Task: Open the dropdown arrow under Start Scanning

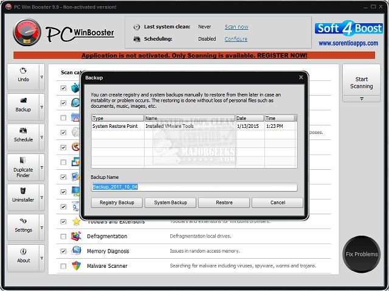Action: (362, 99)
